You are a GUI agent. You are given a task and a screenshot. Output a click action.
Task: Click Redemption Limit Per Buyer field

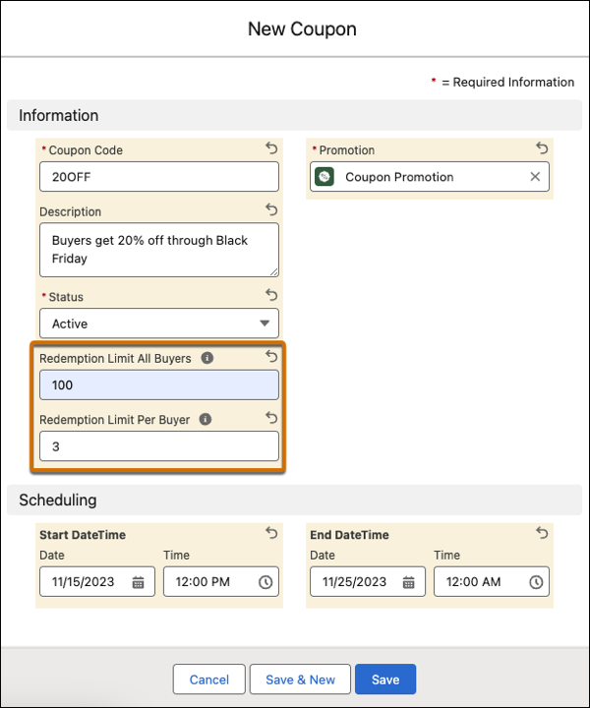click(x=159, y=445)
